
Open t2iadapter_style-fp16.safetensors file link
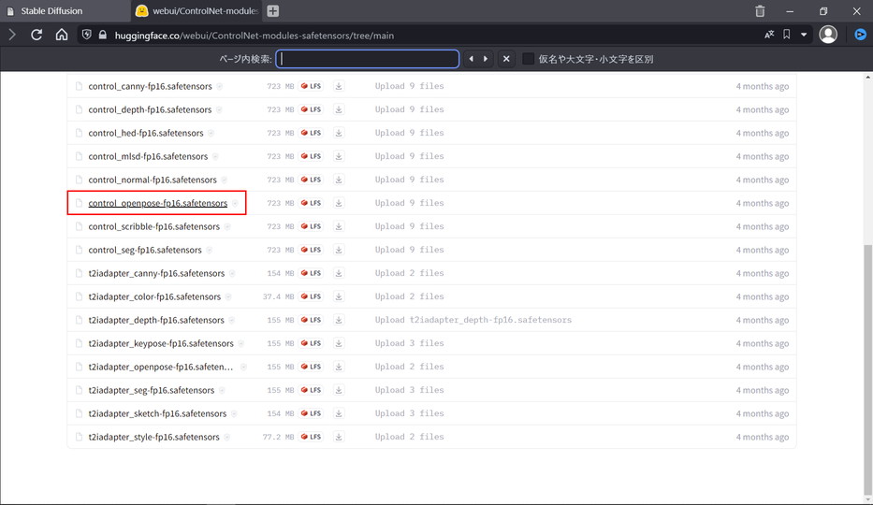coord(153,437)
